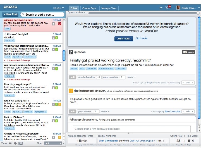
Task: Open the Filter All dropdown
Action: coord(53,143)
